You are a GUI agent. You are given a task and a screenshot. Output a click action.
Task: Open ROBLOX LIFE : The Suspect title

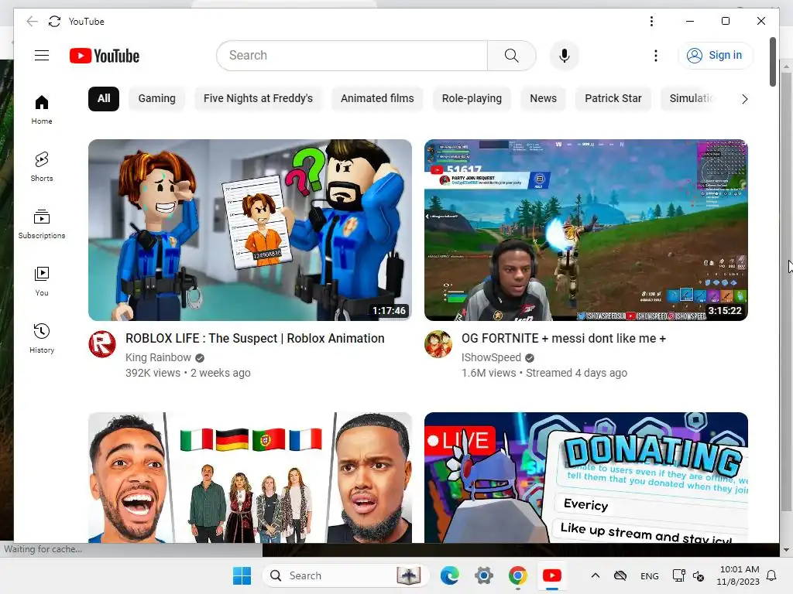[255, 339]
